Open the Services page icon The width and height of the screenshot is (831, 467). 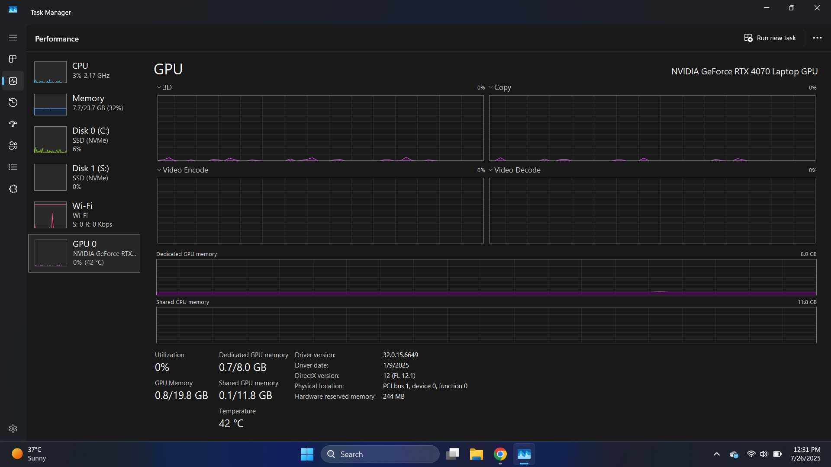point(13,189)
